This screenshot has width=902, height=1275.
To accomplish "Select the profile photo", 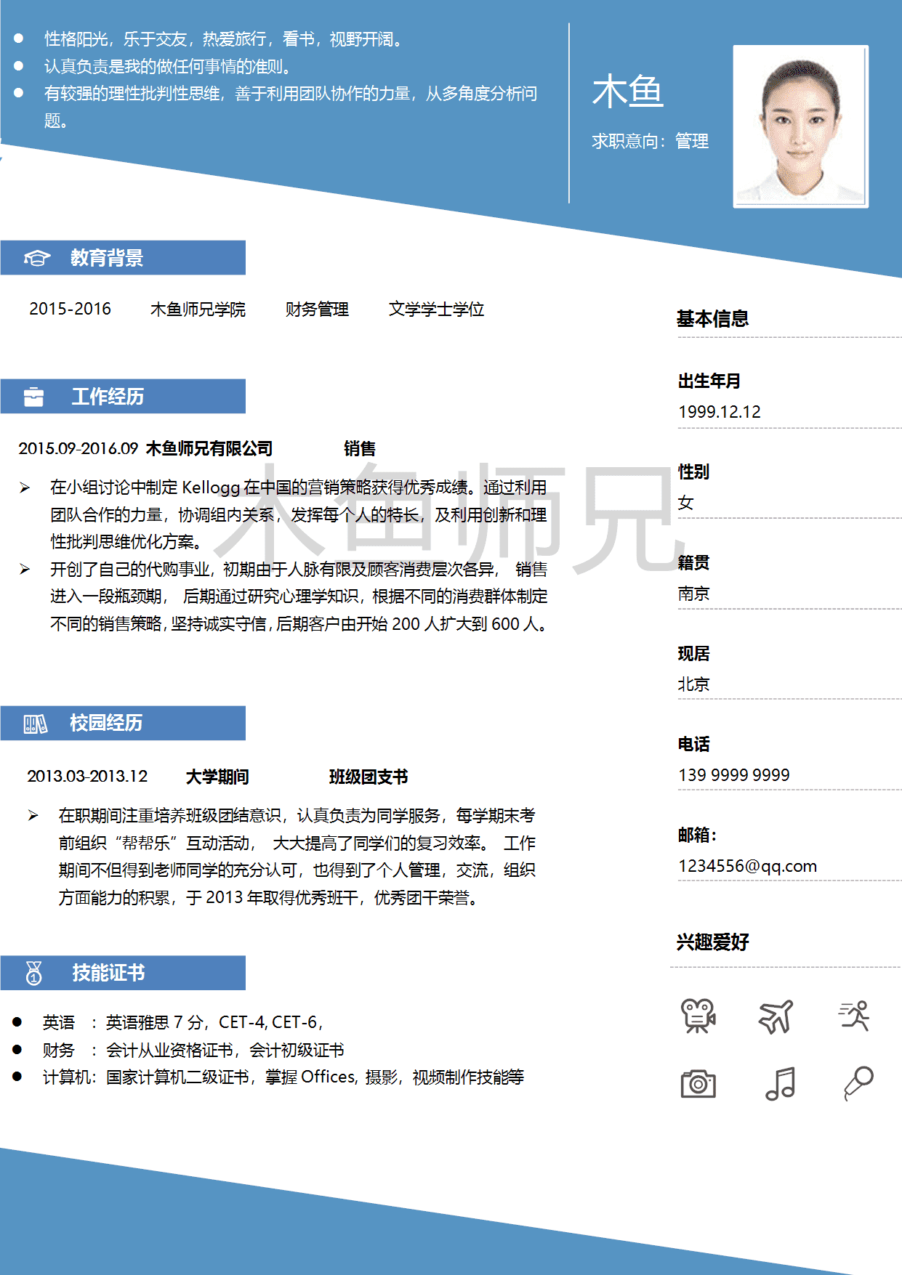I will tap(800, 126).
